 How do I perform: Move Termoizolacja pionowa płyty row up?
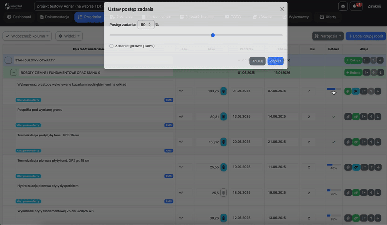click(371, 167)
